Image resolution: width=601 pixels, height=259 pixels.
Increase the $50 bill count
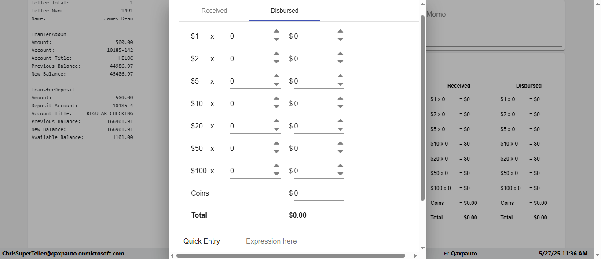pos(276,143)
